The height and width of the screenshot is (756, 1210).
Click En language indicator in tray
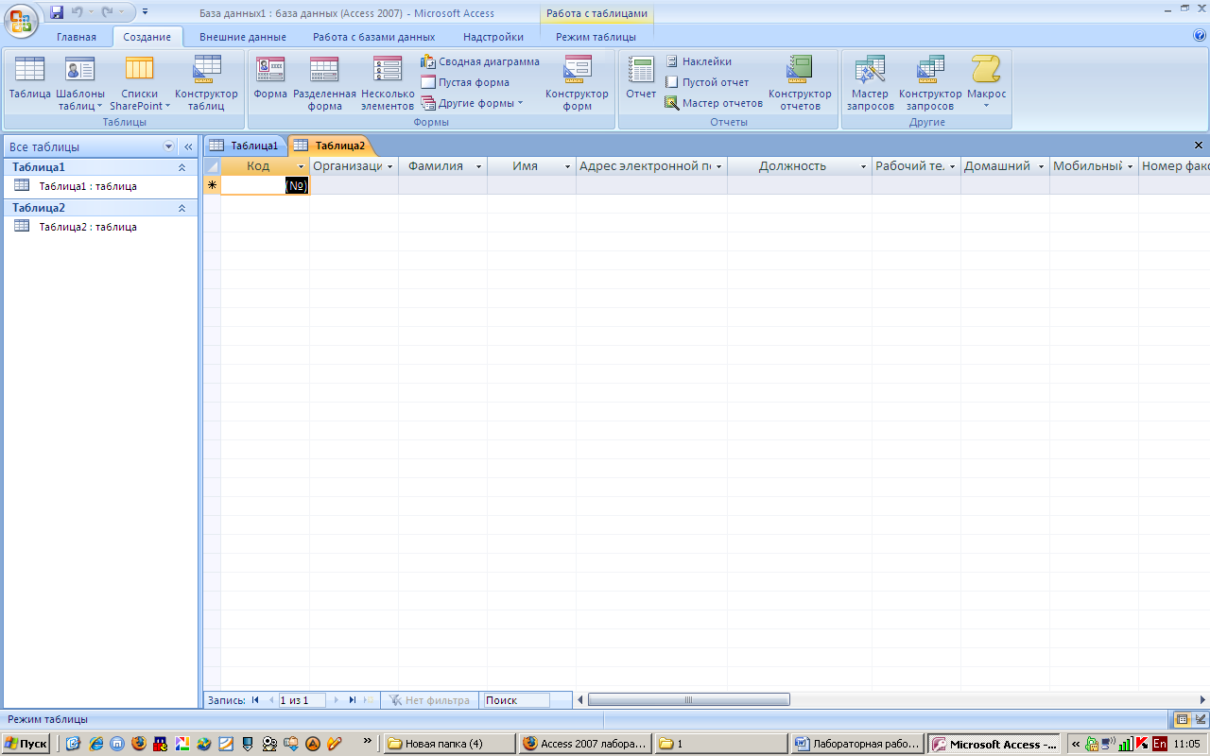(1160, 744)
